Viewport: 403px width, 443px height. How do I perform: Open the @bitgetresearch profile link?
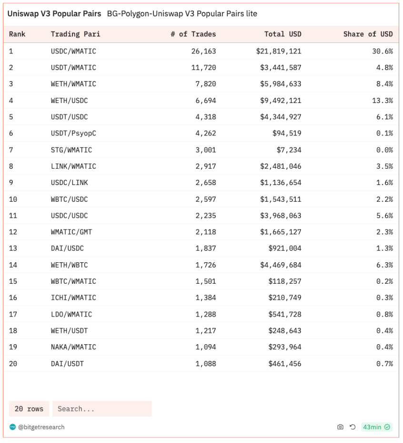(x=41, y=427)
